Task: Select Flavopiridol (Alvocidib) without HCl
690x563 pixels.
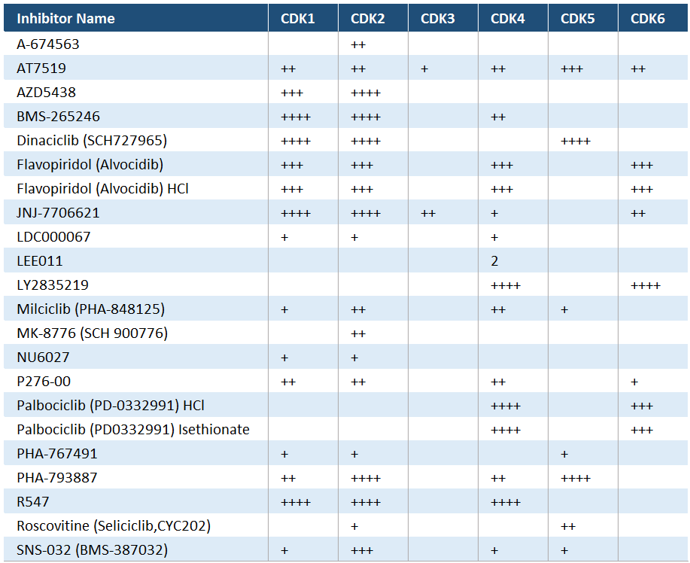Action: [90, 165]
